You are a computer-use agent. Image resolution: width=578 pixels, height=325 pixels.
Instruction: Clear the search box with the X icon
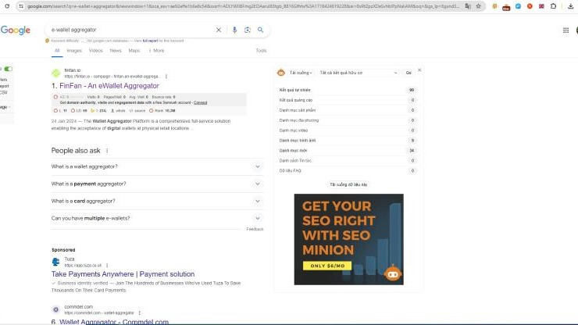pyautogui.click(x=219, y=30)
